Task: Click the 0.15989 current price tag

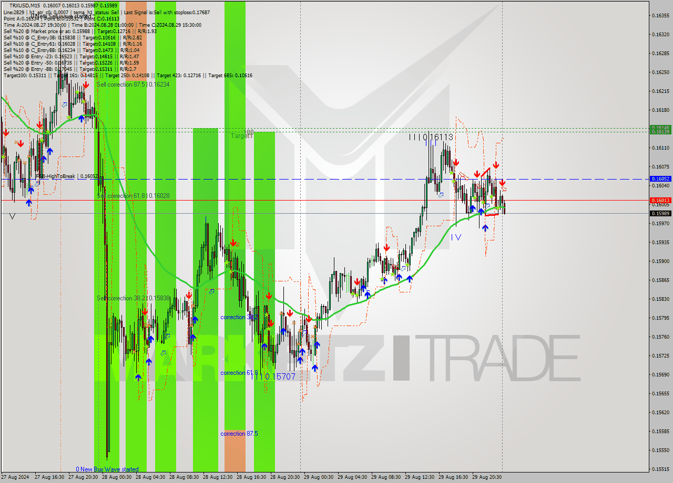Action: (660, 213)
